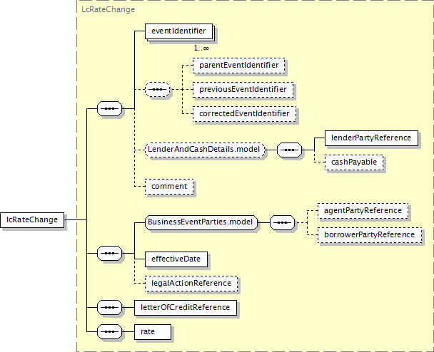434x352 pixels.
Task: Select the parentEventIdentifier element
Action: [239, 66]
